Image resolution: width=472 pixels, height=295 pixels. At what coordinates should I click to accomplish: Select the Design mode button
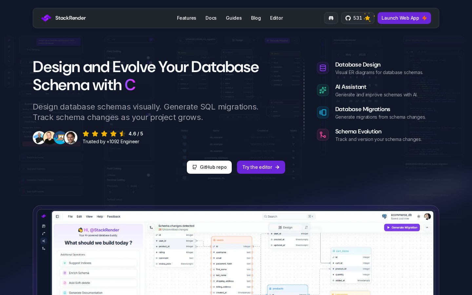coord(285,227)
